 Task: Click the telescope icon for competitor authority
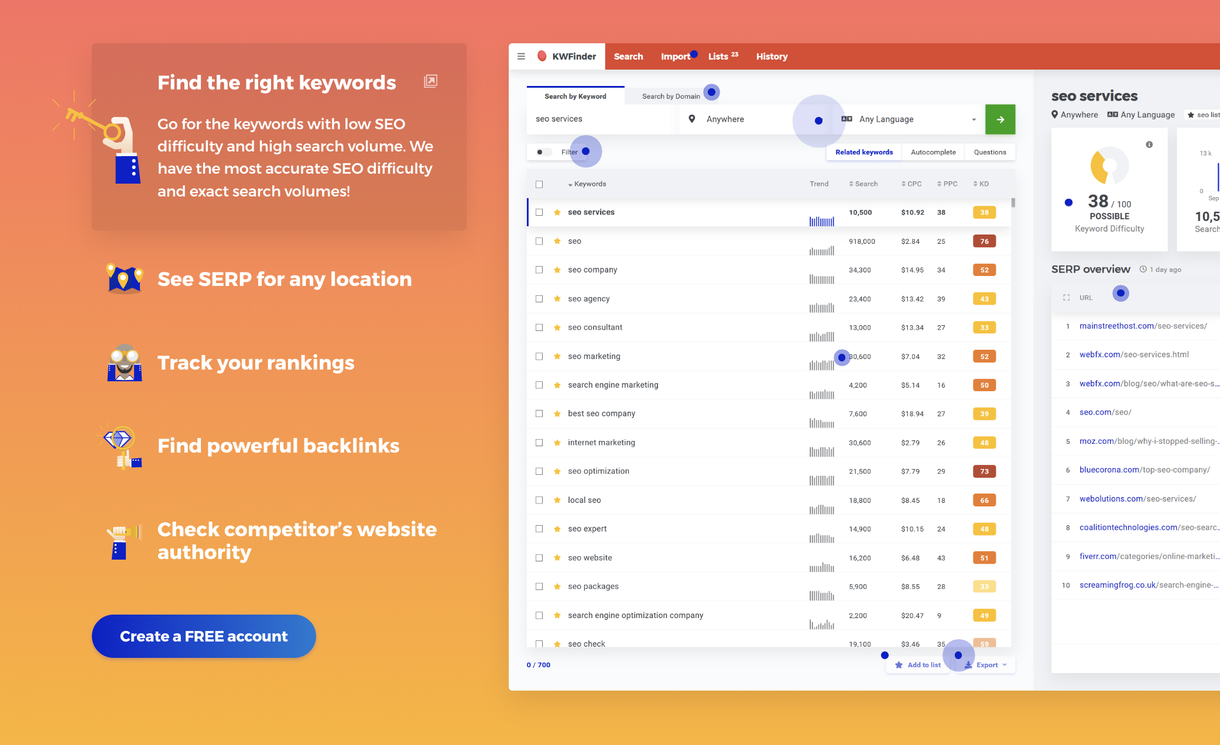[124, 541]
